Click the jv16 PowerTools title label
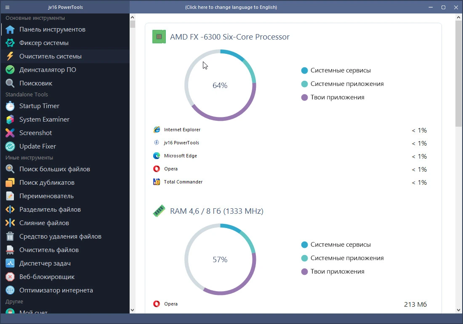This screenshot has width=463, height=324. [66, 8]
